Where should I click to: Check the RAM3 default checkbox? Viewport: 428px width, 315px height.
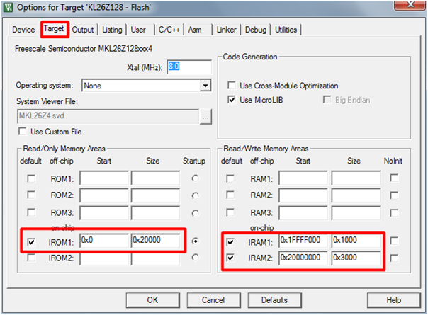tap(230, 212)
